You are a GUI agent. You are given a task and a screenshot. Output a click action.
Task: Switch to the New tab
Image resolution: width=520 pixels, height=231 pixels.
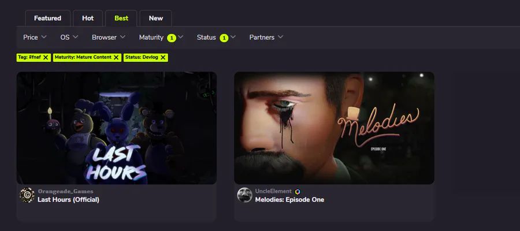[156, 18]
